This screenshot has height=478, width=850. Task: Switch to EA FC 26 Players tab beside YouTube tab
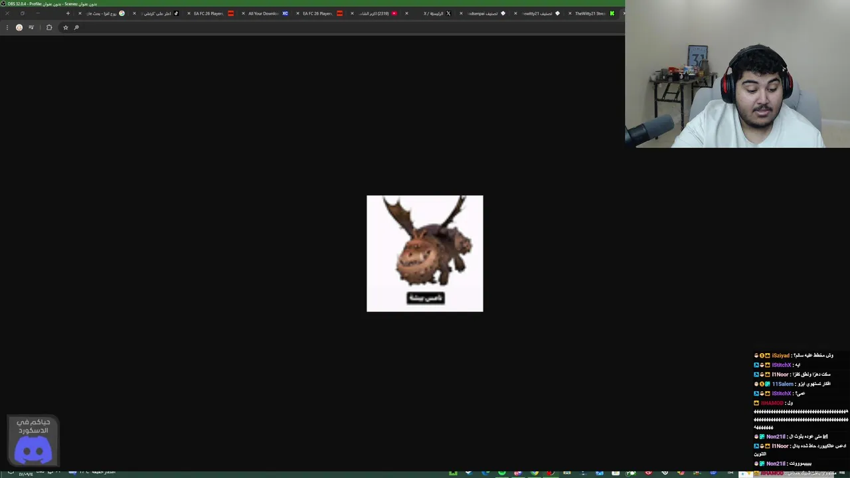[x=321, y=13]
